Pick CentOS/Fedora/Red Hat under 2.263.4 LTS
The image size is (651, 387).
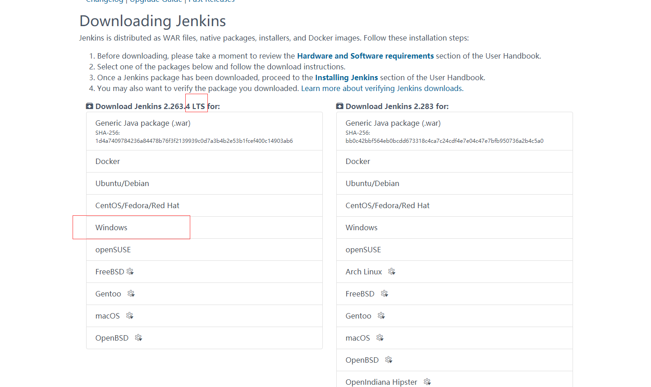point(204,205)
